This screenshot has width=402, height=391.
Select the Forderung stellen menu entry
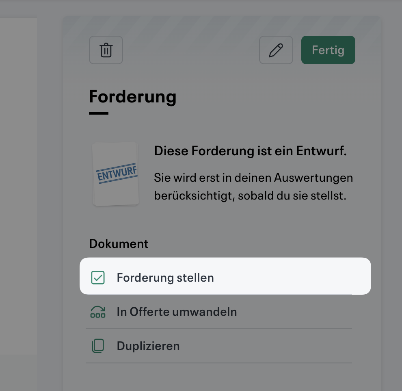(165, 277)
